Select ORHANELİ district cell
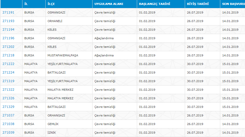 tap(69, 21)
